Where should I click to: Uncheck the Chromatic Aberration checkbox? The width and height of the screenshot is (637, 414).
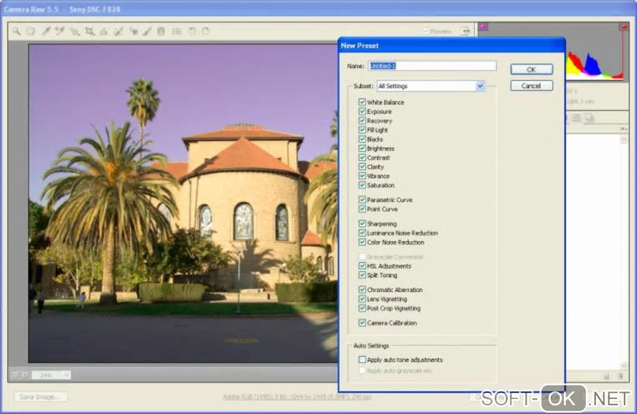coord(362,290)
